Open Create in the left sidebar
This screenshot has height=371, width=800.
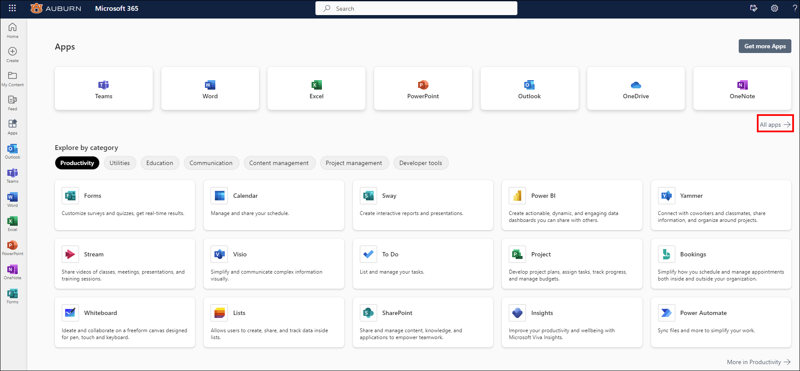(x=13, y=54)
